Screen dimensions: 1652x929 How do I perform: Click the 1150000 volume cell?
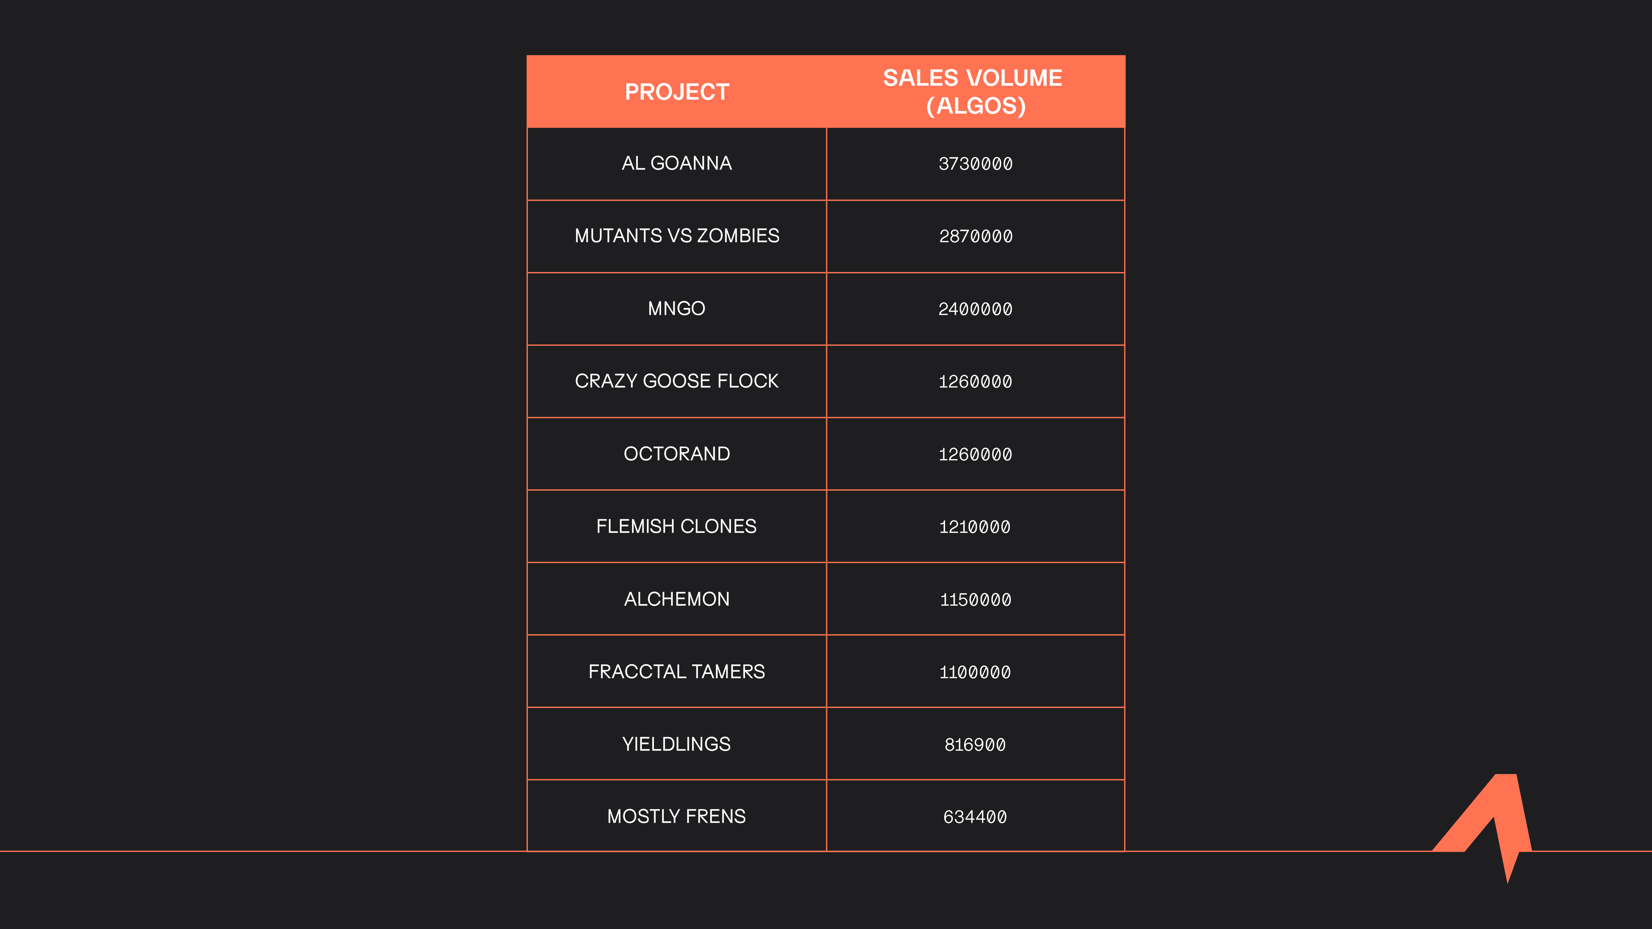point(975,599)
